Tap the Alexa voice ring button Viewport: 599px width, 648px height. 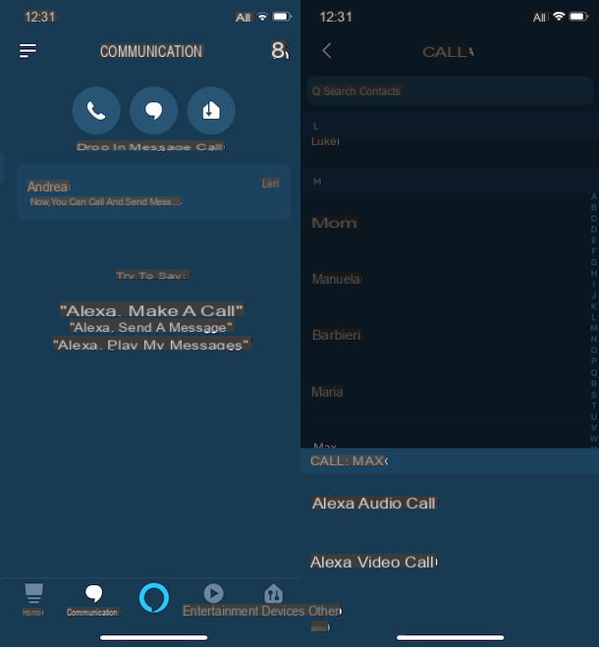154,598
